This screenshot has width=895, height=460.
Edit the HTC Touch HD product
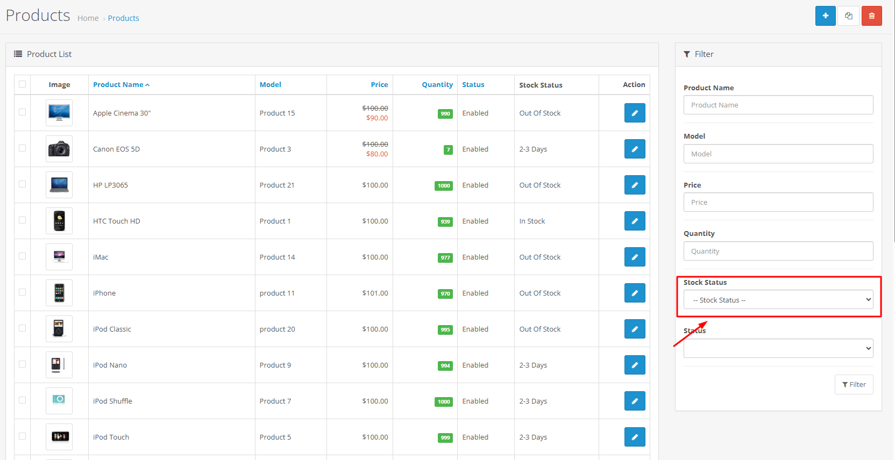click(x=634, y=221)
